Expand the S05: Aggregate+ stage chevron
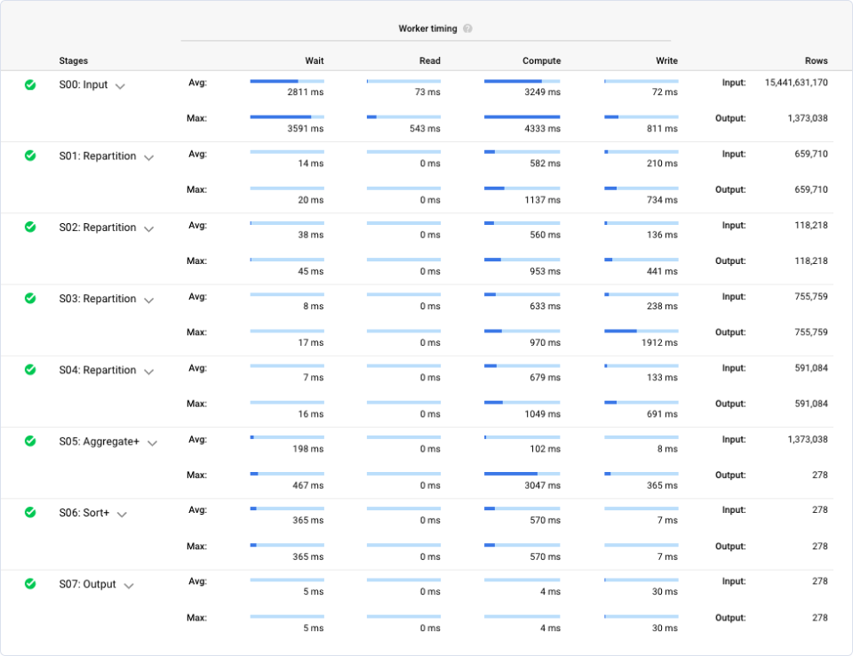 (153, 443)
